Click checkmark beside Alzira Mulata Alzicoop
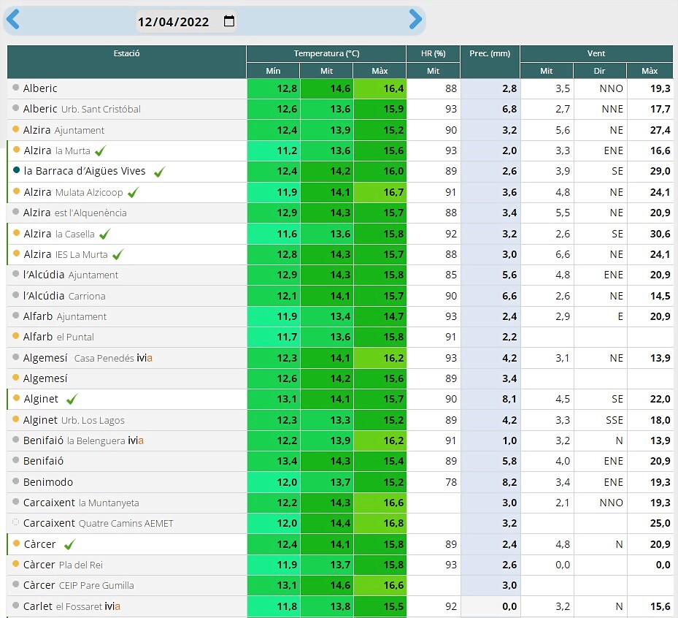678x618 pixels. tap(133, 193)
